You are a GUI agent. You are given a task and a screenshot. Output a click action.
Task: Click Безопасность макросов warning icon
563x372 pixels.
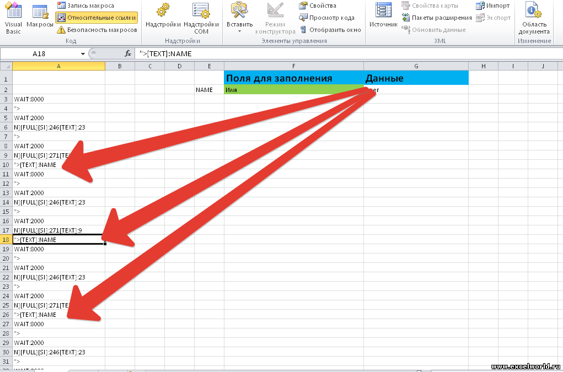(x=62, y=30)
